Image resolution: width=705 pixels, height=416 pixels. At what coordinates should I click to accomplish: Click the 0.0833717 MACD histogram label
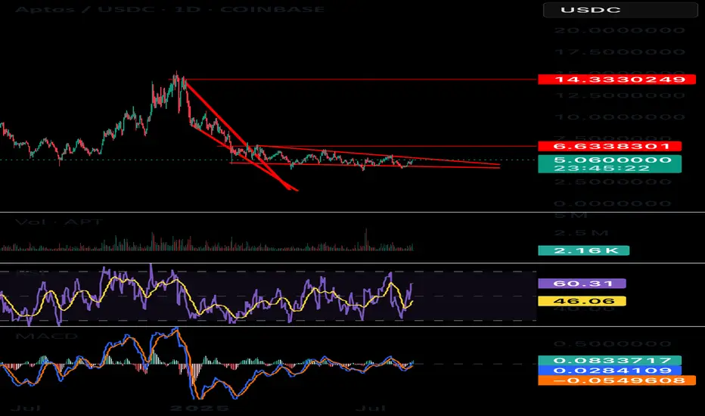coord(610,360)
